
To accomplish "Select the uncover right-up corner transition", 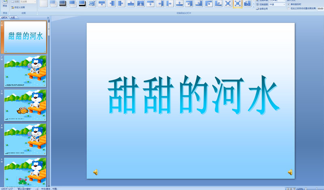I will pyautogui.click(x=218, y=3).
